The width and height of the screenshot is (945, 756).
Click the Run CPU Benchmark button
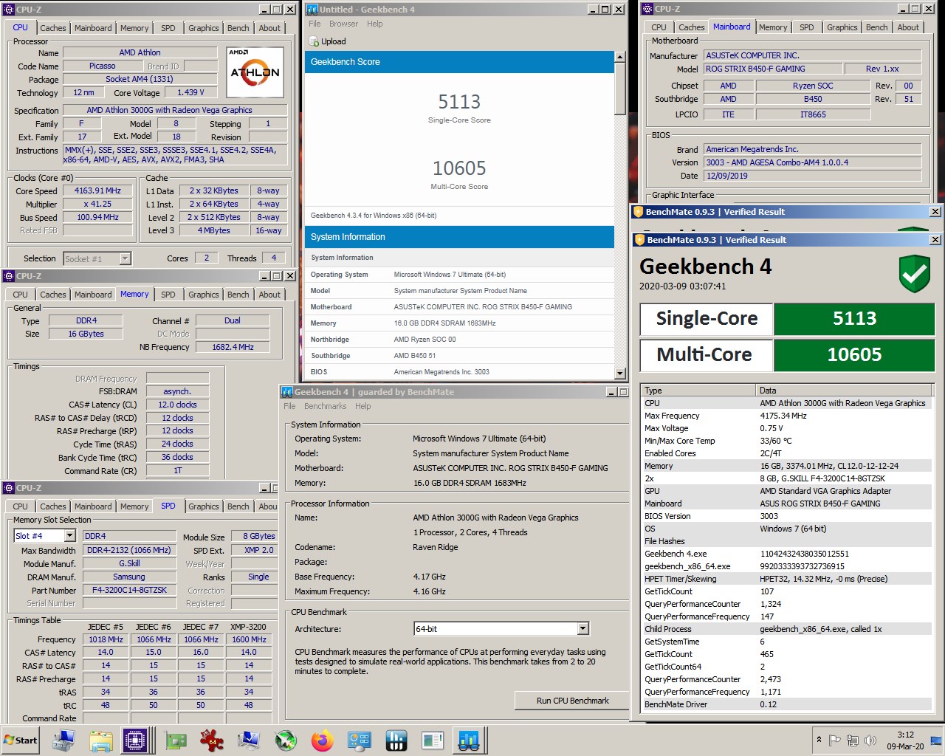(x=572, y=701)
